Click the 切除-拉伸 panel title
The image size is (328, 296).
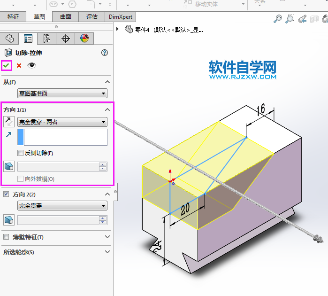(x=29, y=53)
